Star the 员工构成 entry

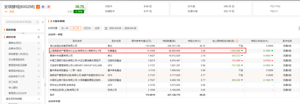coord(39,82)
